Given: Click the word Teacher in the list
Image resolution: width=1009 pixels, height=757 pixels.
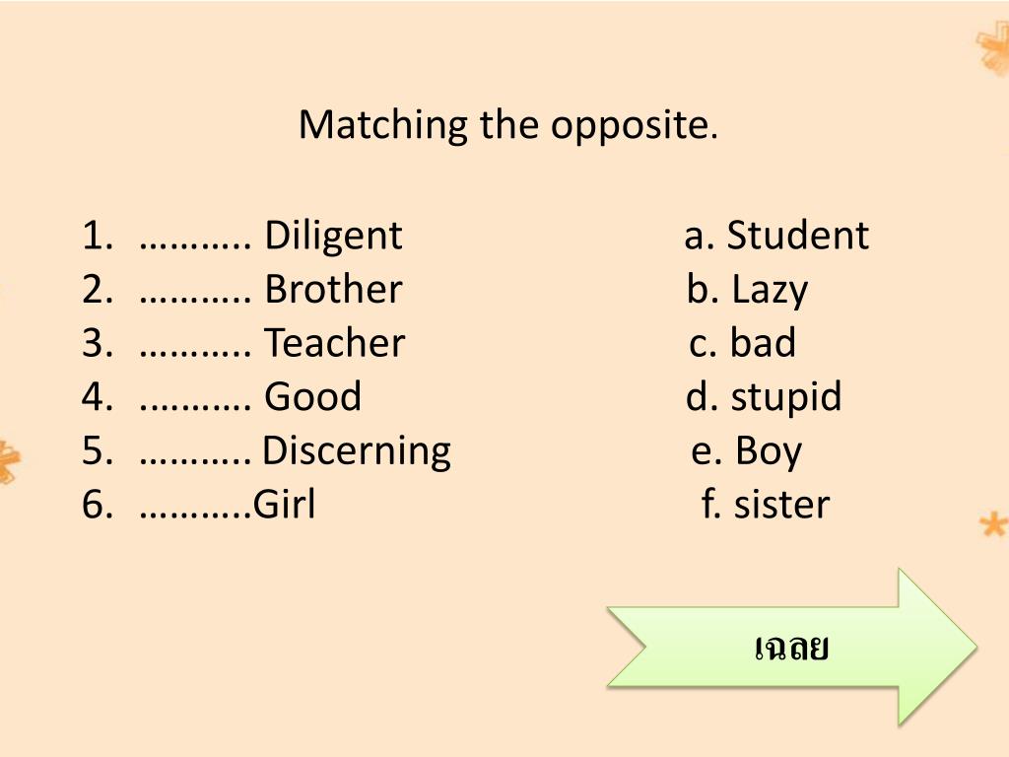Looking at the screenshot, I should pyautogui.click(x=335, y=342).
